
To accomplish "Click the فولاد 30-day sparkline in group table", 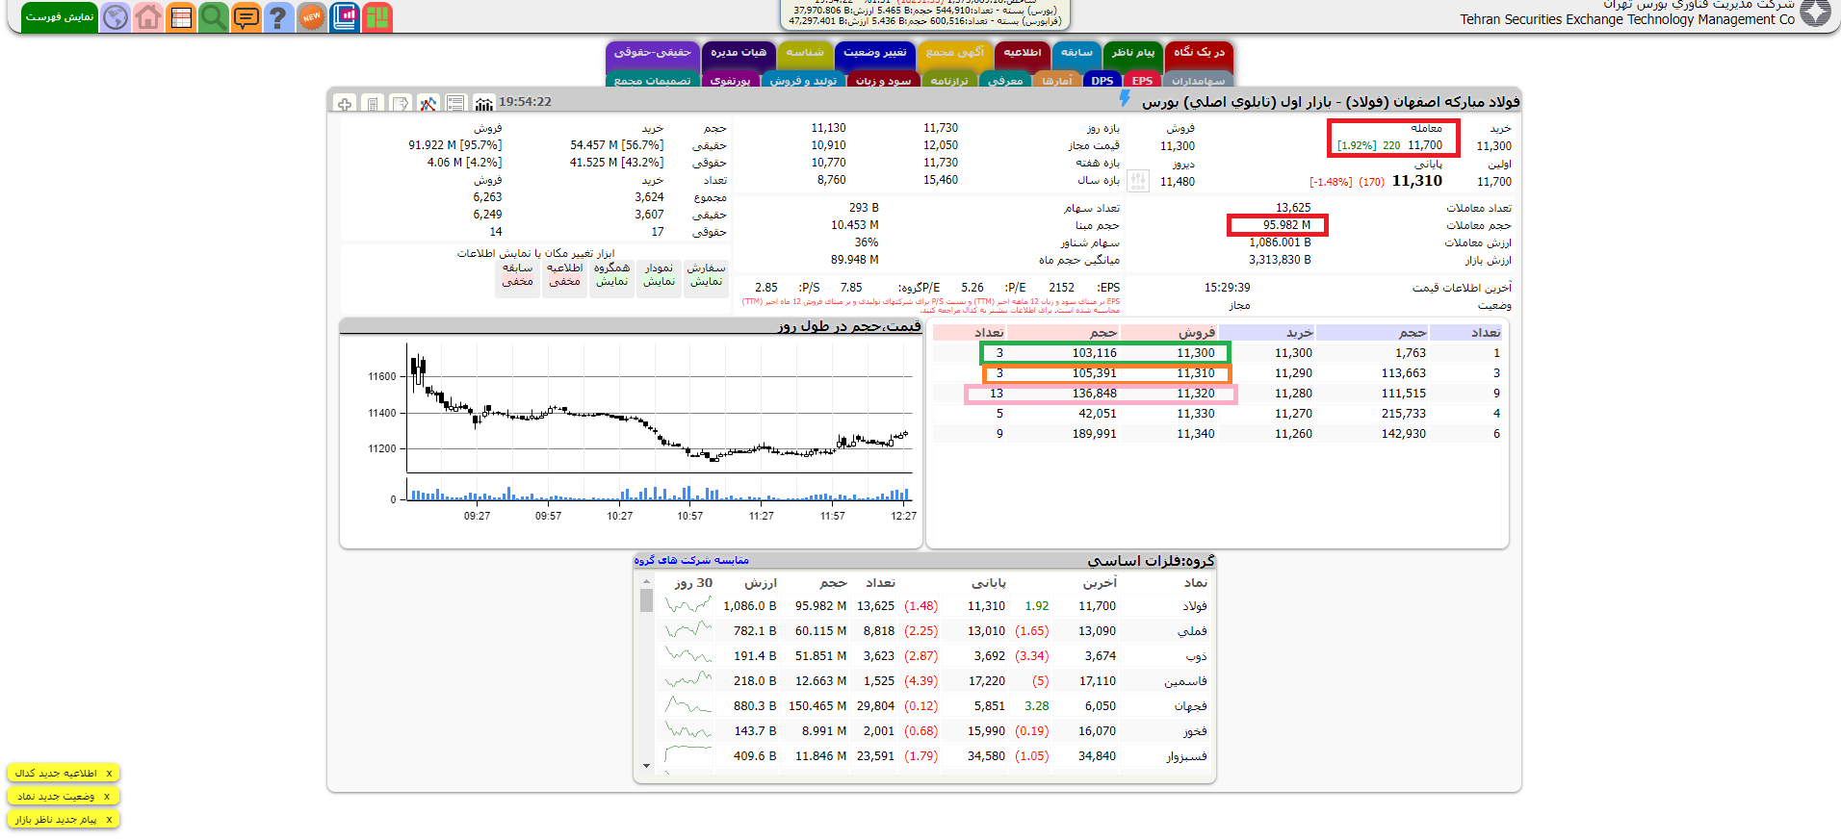I will (x=688, y=606).
